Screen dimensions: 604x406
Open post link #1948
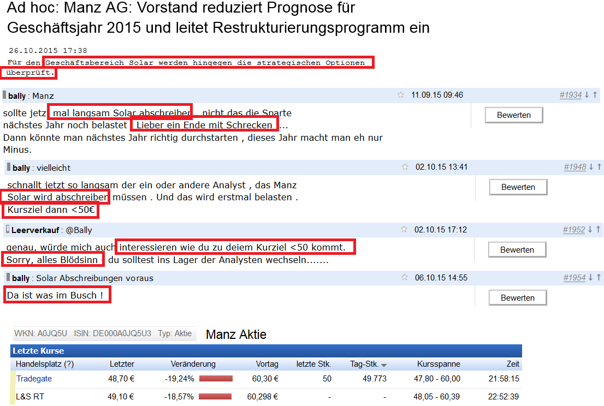pyautogui.click(x=575, y=167)
